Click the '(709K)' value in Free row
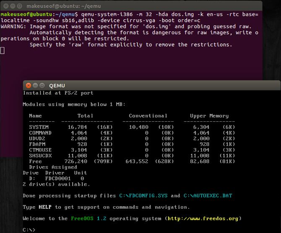Screen dimensions: 281x233 coord(103,161)
